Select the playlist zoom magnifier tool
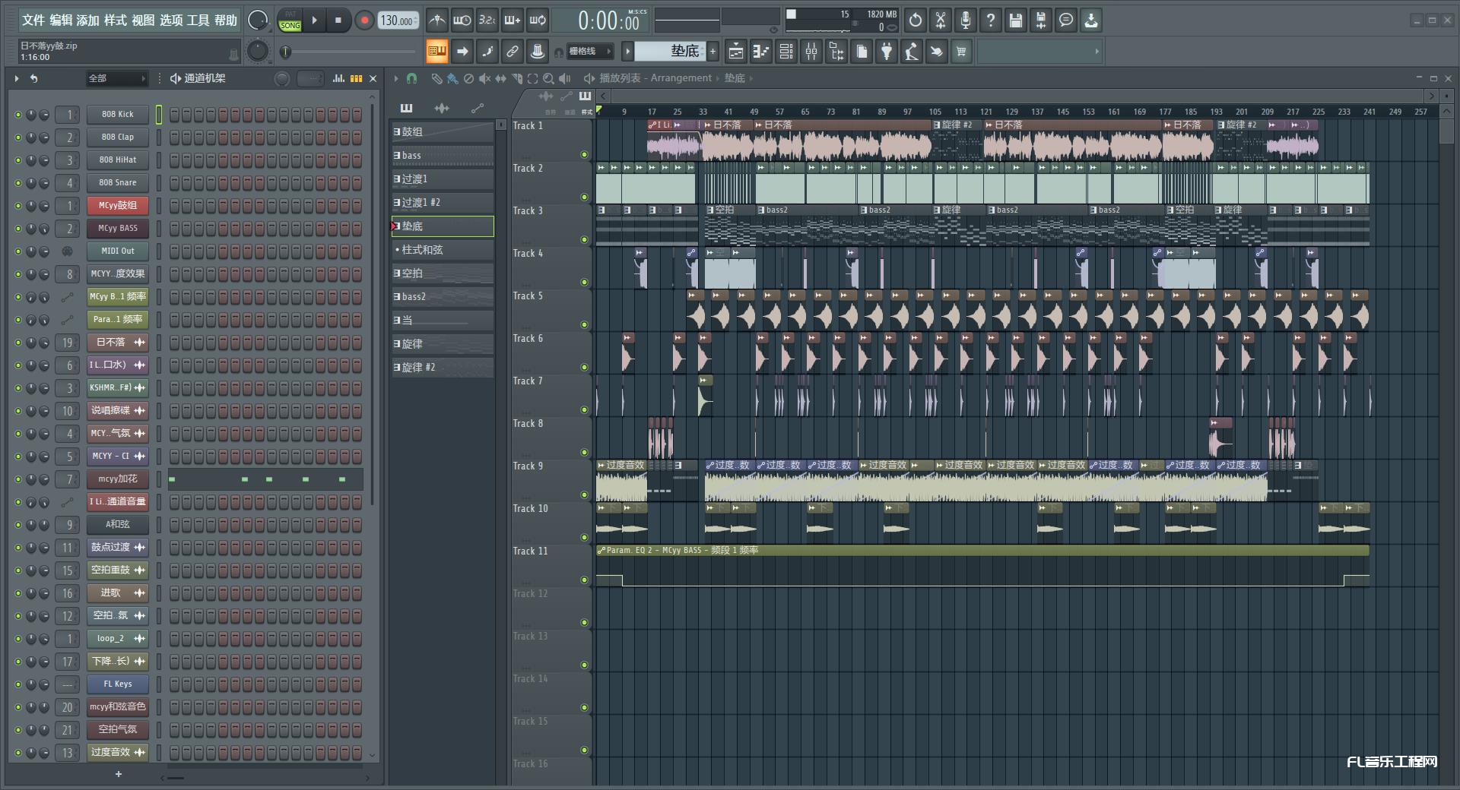The width and height of the screenshot is (1460, 790). tap(548, 78)
